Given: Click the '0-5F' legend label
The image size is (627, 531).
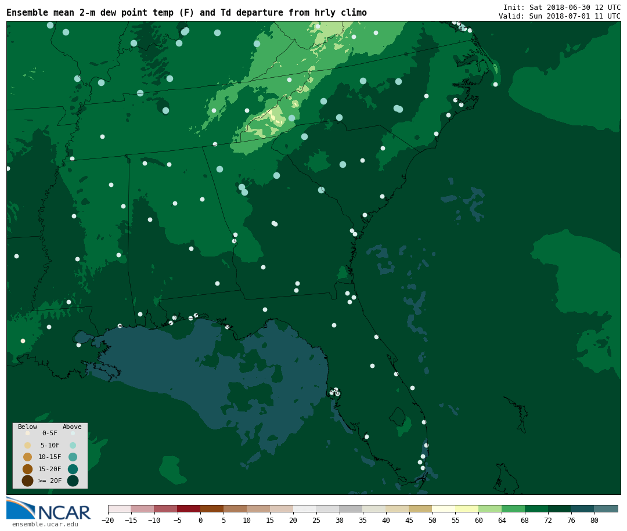Looking at the screenshot, I should (49, 433).
